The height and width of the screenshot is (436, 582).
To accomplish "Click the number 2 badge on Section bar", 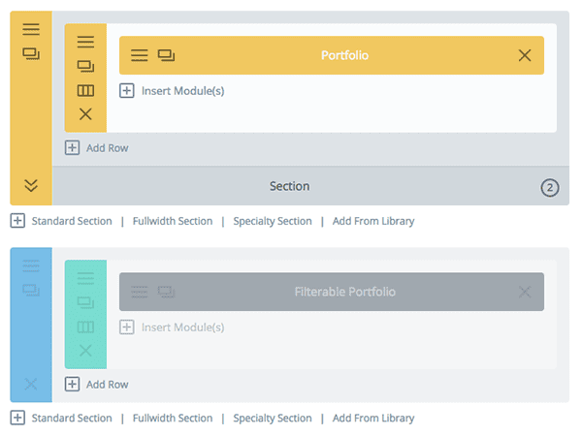I will tap(550, 187).
